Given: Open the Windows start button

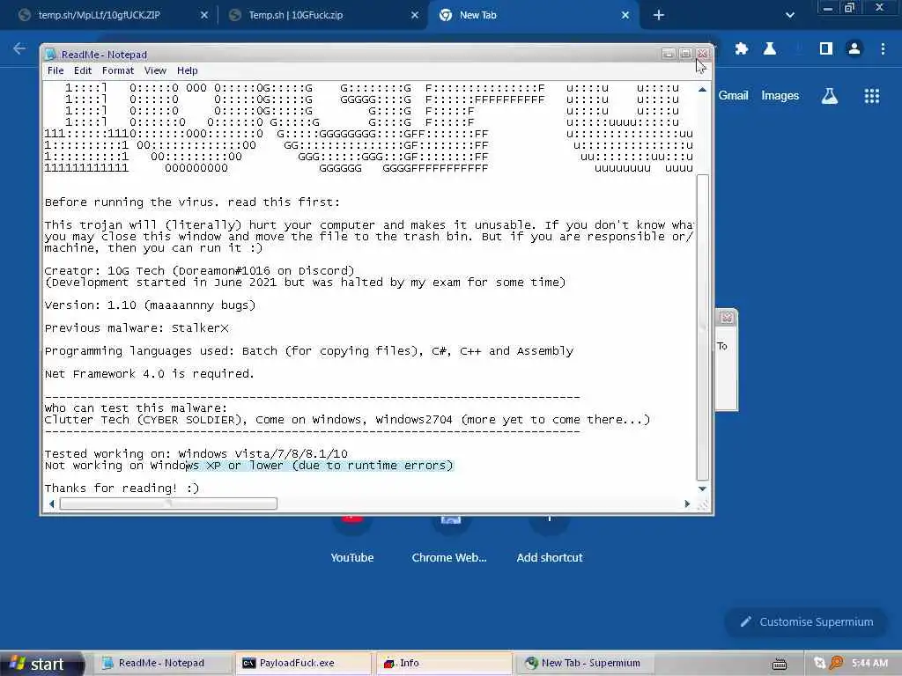Looking at the screenshot, I should tap(41, 664).
